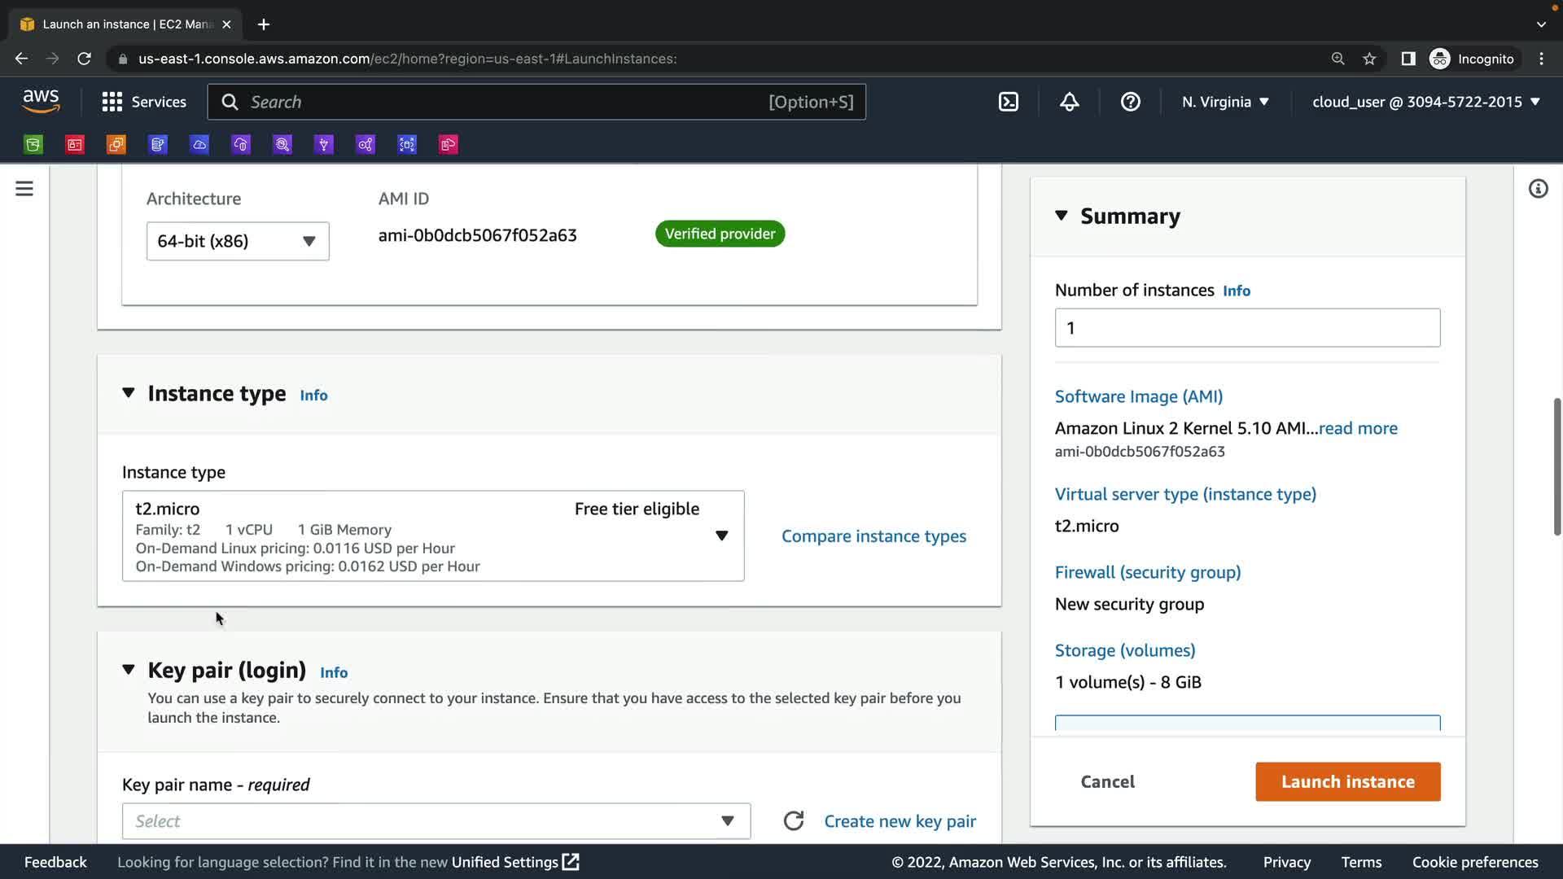Viewport: 1563px width, 879px height.
Task: Open the orange EC2 shortcut icon
Action: [116, 145]
